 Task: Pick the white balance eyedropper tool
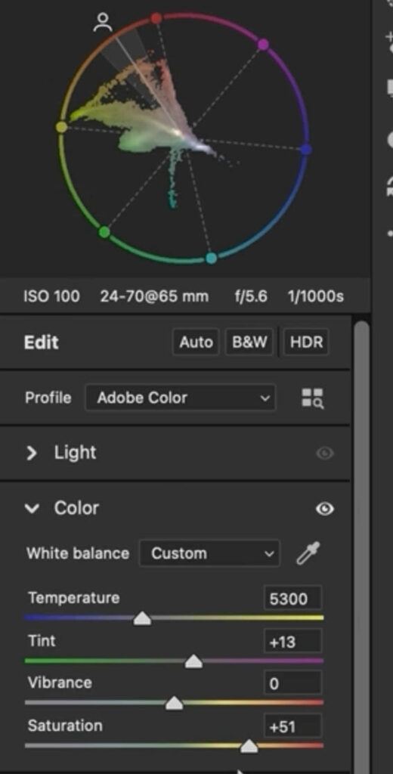(308, 553)
